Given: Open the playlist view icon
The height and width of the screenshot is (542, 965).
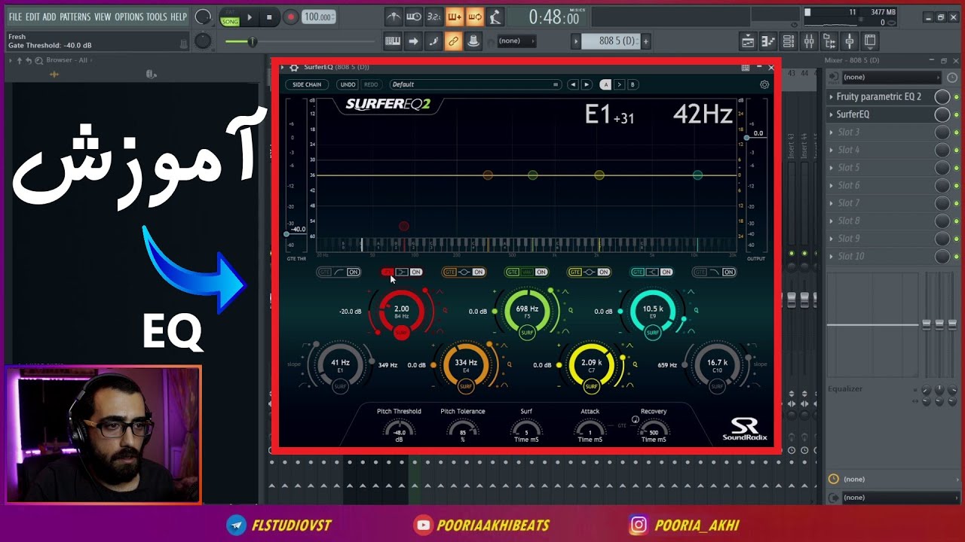Looking at the screenshot, I should pos(748,41).
